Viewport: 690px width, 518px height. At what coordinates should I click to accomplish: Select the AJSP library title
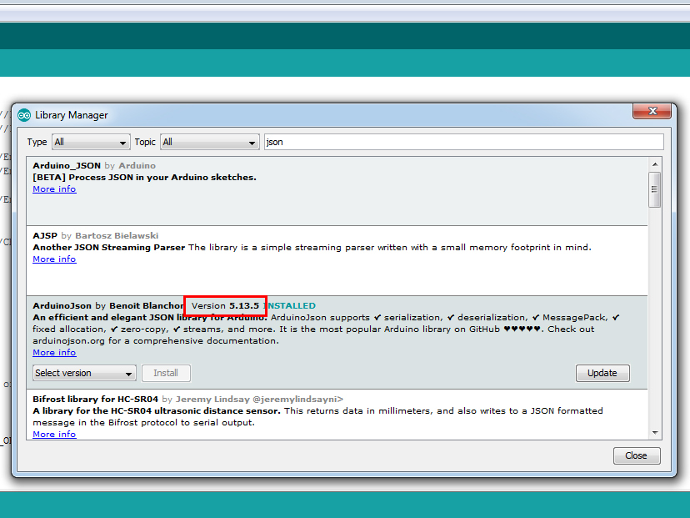45,236
